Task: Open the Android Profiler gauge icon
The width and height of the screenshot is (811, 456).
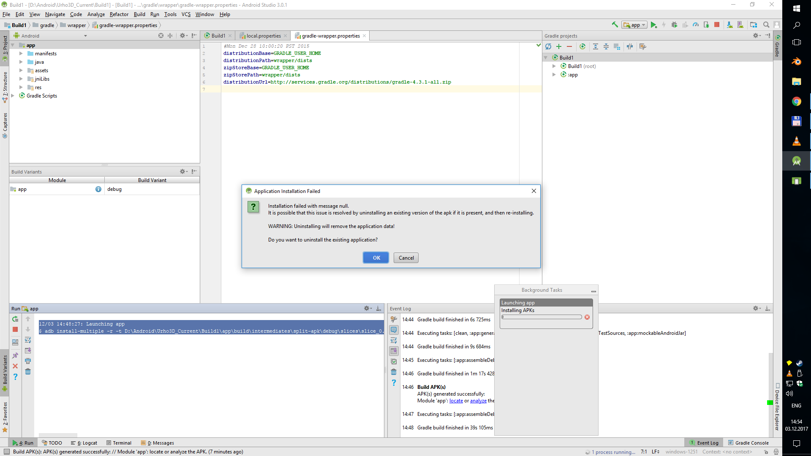Action: click(696, 25)
